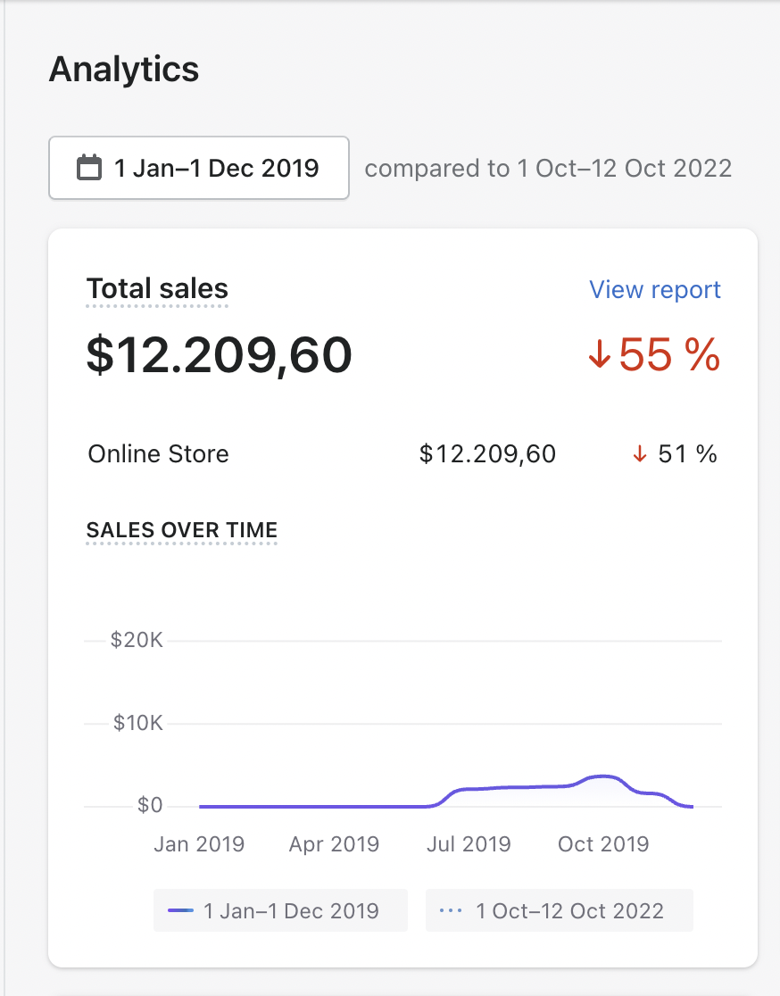This screenshot has height=996, width=780.
Task: Click the Oct 2019 axis label
Action: (603, 843)
